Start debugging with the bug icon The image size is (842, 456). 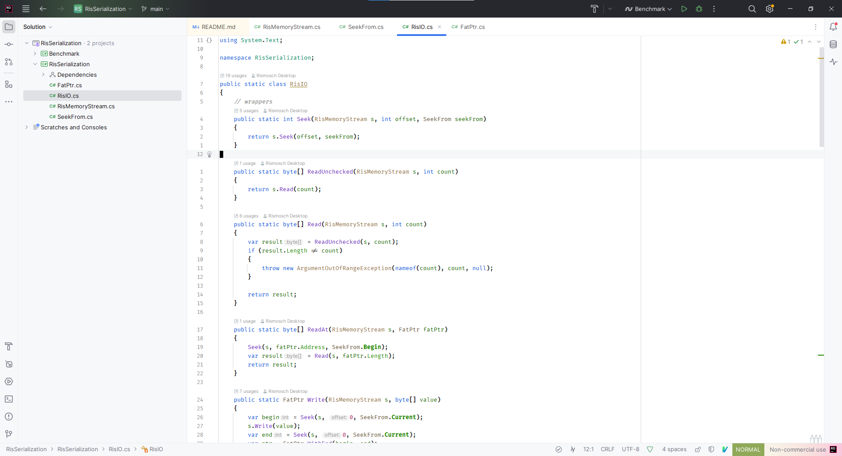click(x=699, y=9)
